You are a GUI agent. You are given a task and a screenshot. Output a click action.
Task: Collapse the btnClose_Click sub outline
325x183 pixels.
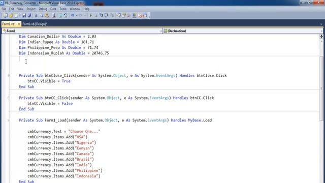9,76
